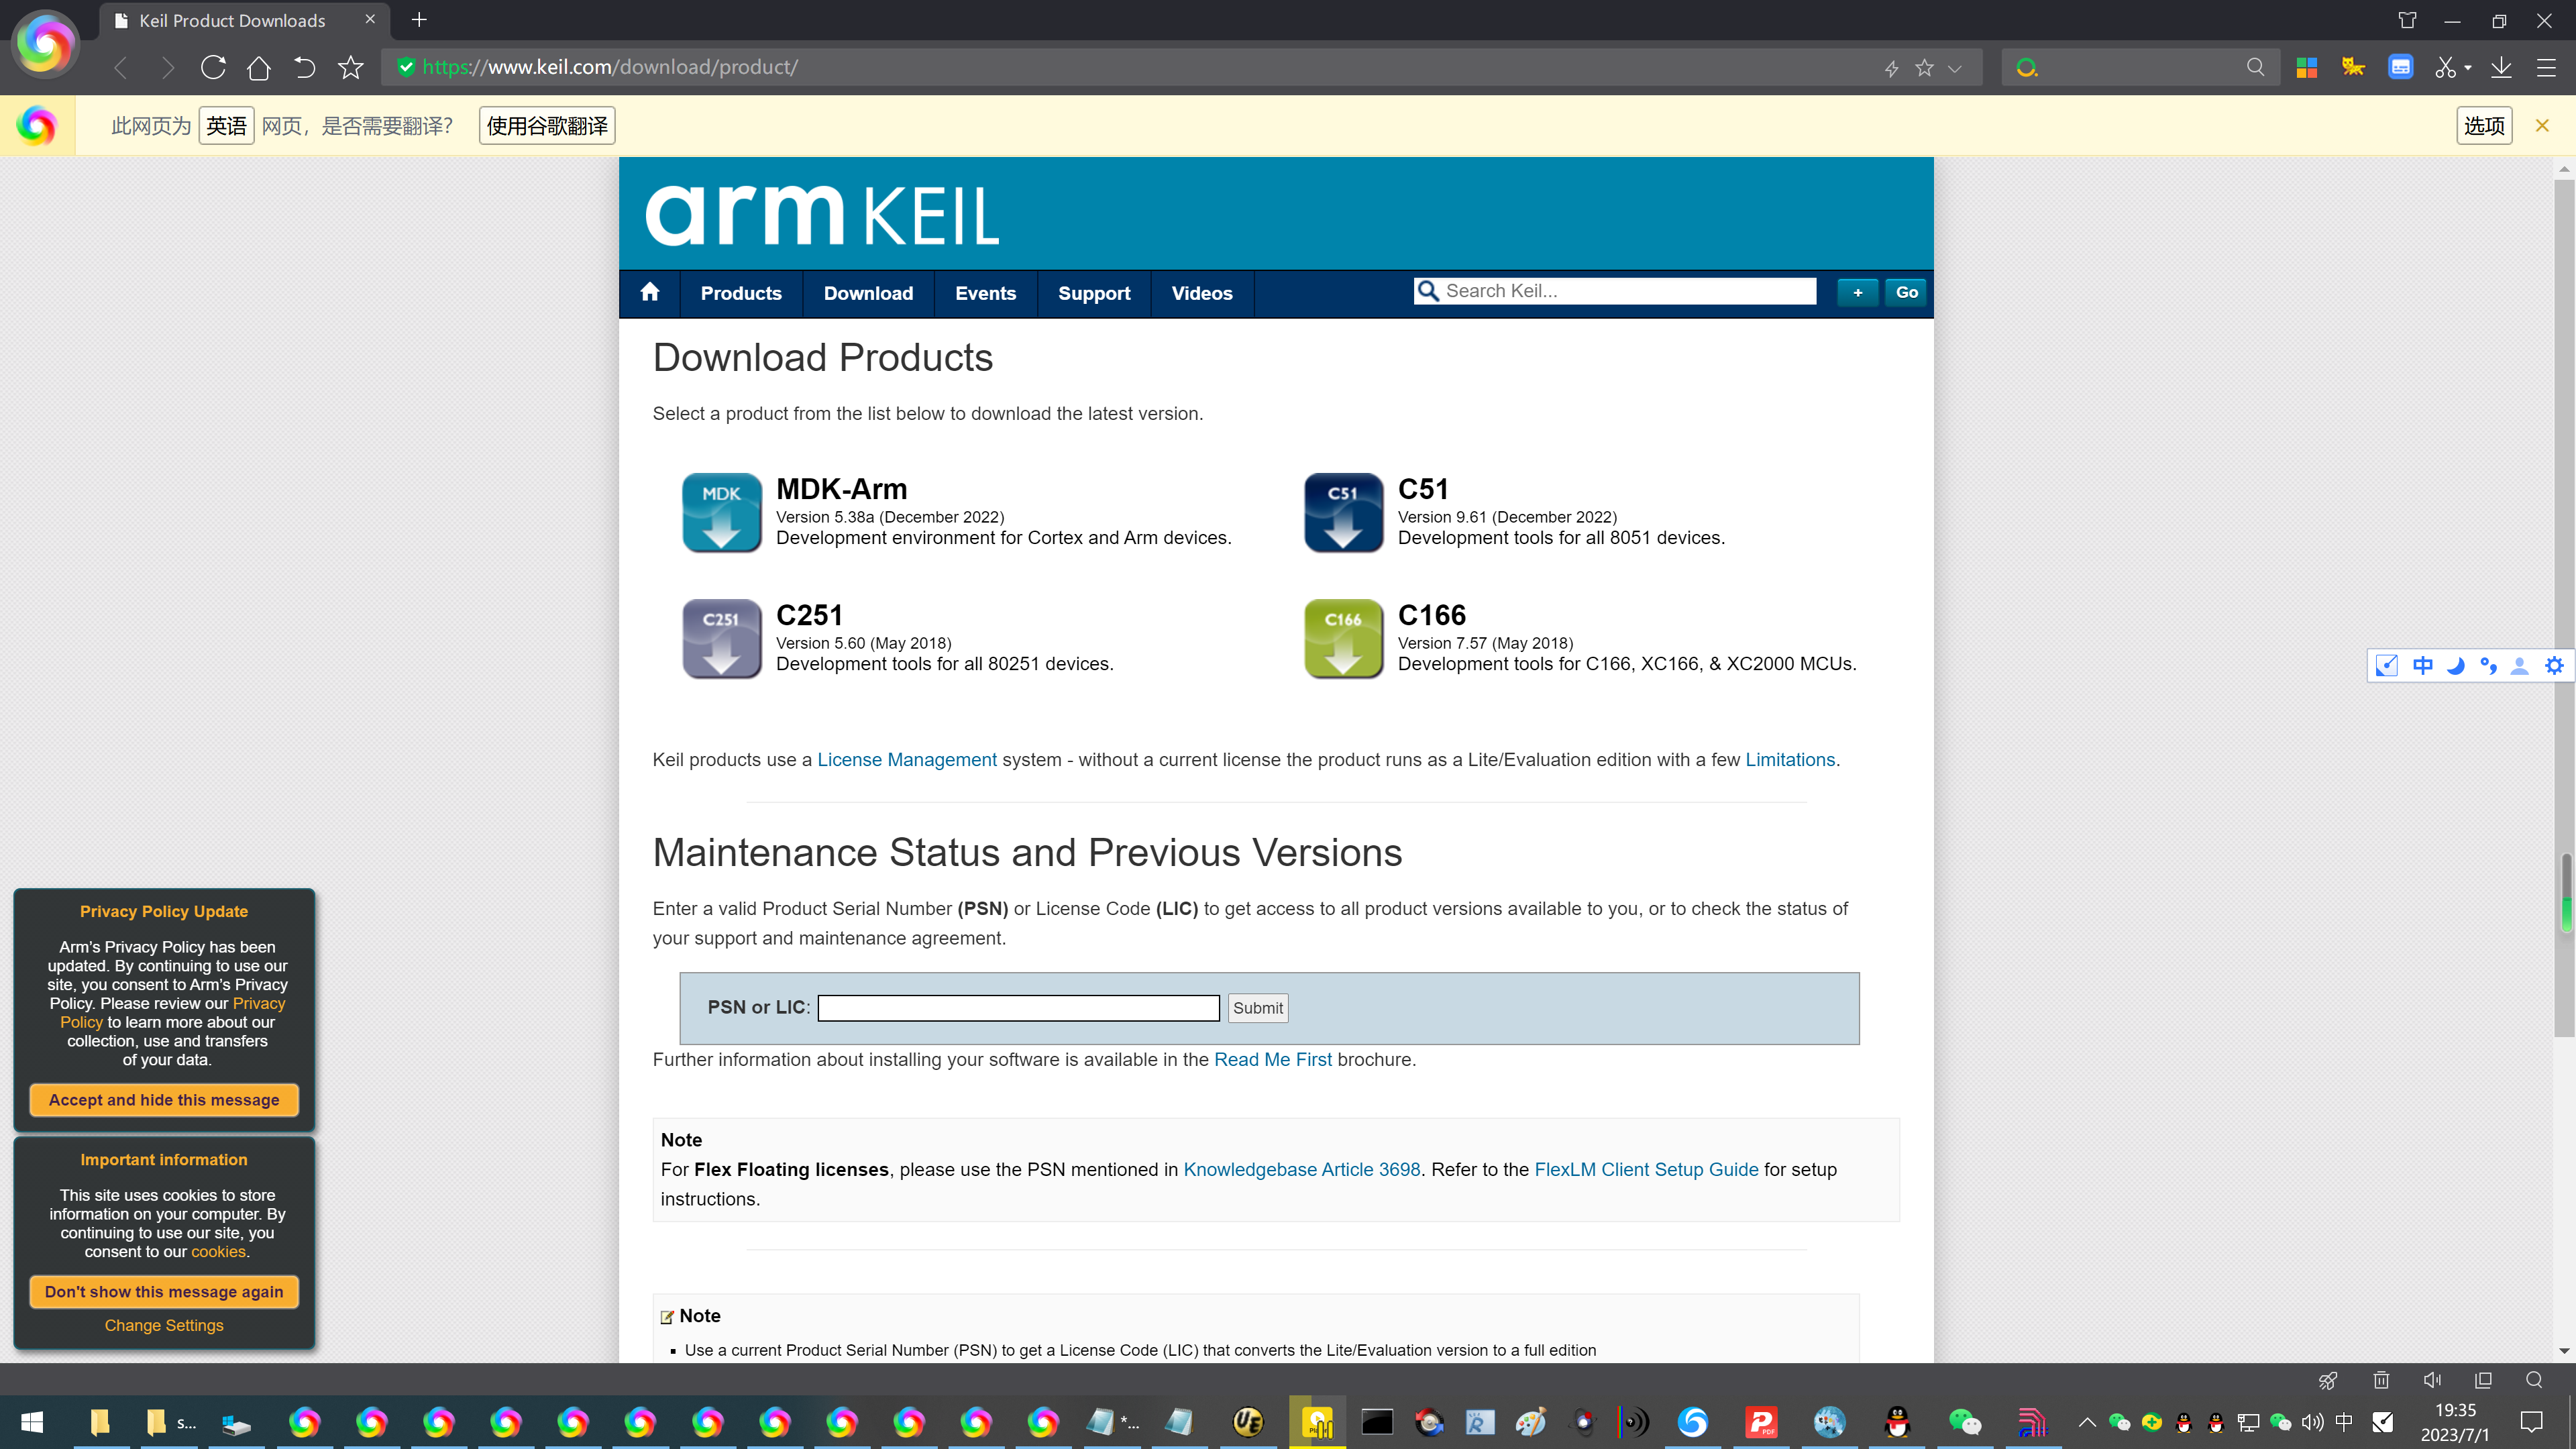This screenshot has height=1449, width=2576.
Task: Open the Products menu
Action: click(x=741, y=293)
